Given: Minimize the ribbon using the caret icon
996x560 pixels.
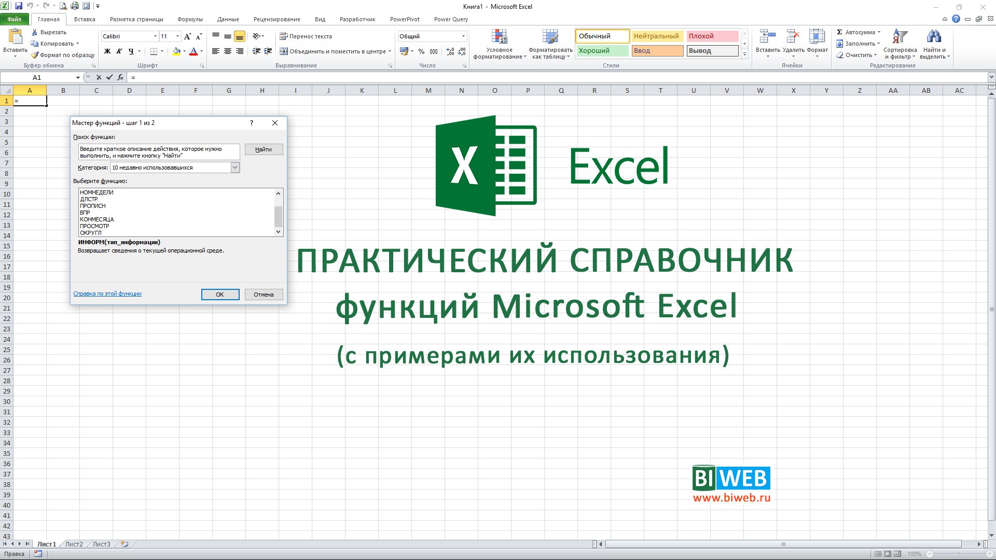Looking at the screenshot, I should coord(945,19).
